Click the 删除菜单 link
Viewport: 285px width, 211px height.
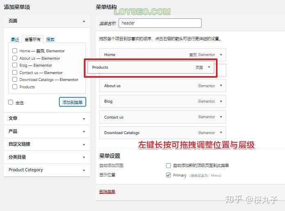coord(107,191)
